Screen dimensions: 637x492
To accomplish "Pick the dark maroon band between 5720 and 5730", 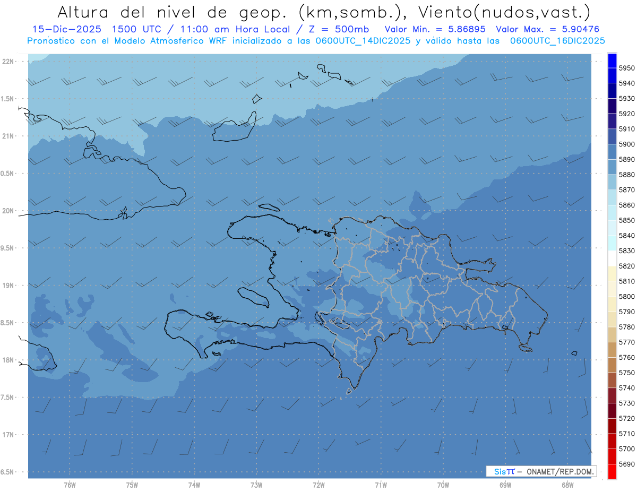I will pyautogui.click(x=612, y=410).
